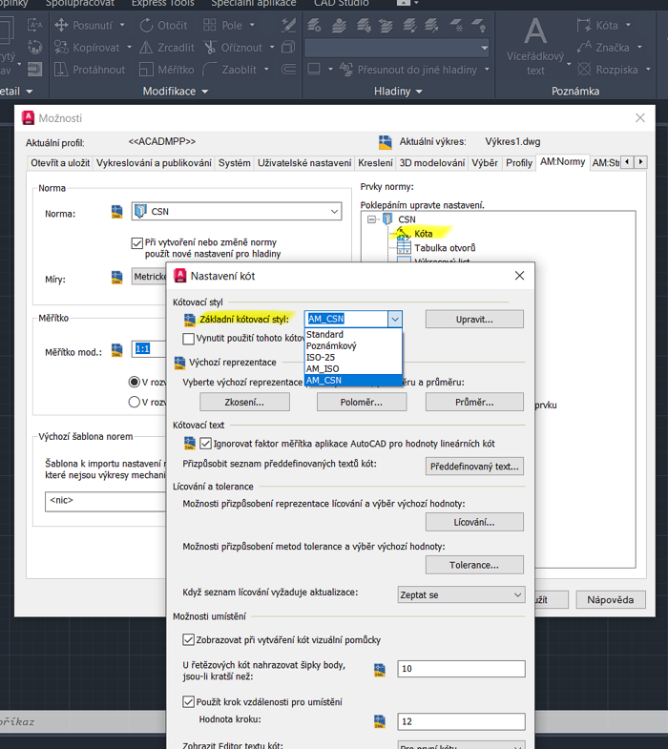This screenshot has width=668, height=749.
Task: Click the Aktuální výkres icon
Action: coord(386,142)
